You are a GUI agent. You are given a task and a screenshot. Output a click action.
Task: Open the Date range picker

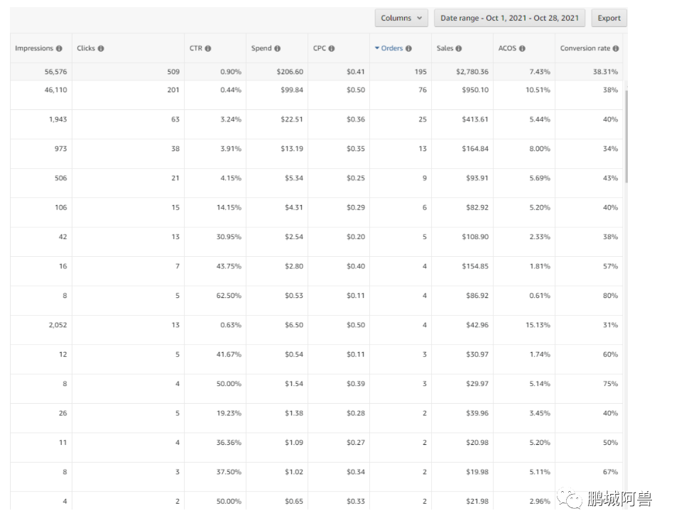point(509,18)
